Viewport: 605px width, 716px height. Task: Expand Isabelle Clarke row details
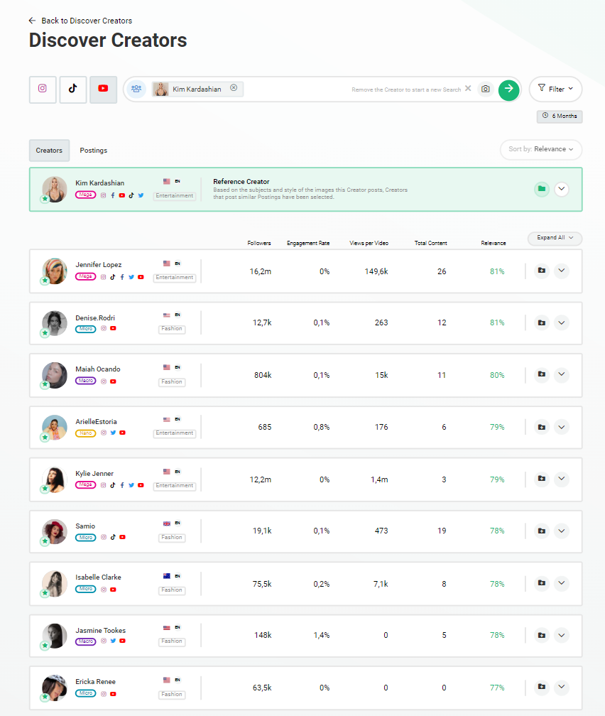pos(562,583)
